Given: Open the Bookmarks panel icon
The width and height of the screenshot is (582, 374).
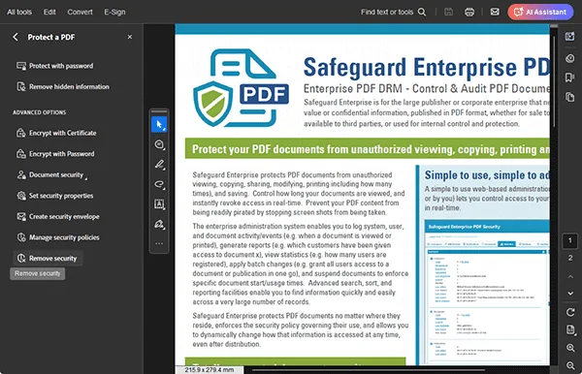Looking at the screenshot, I should click(x=569, y=78).
